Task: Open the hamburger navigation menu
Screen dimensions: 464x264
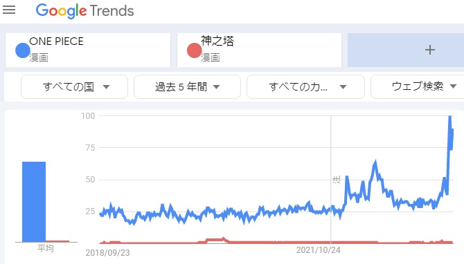Action: 9,10
